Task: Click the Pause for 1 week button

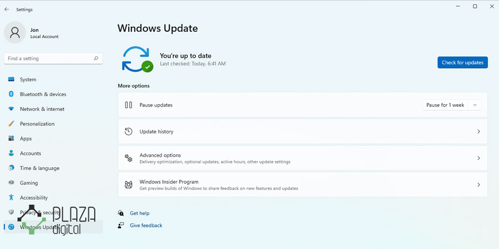Action: [445, 105]
